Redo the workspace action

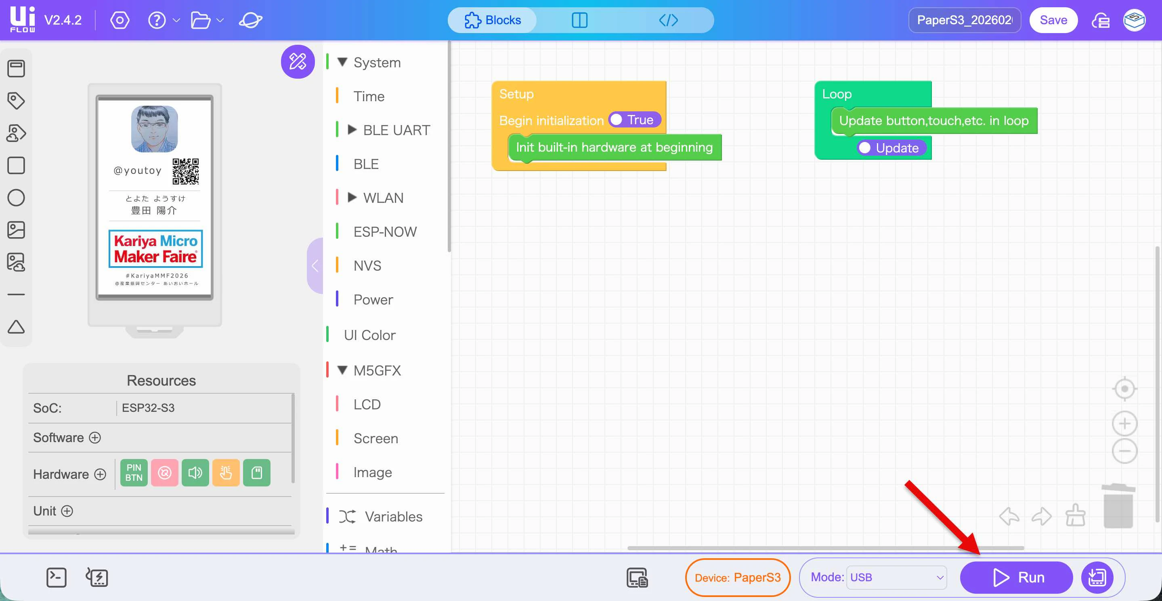(x=1042, y=516)
